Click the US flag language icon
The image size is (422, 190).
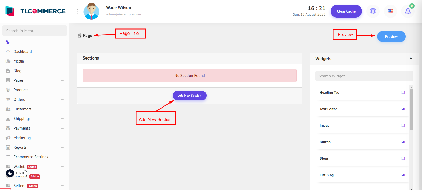(390, 11)
